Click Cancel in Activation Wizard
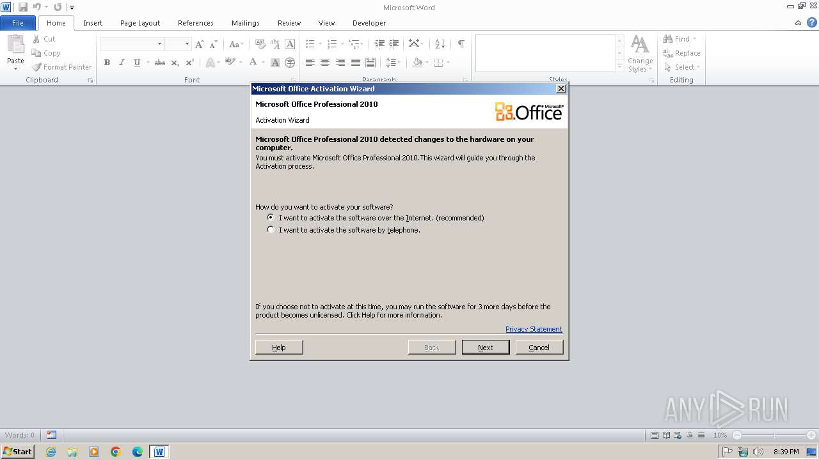This screenshot has width=819, height=460. click(539, 347)
